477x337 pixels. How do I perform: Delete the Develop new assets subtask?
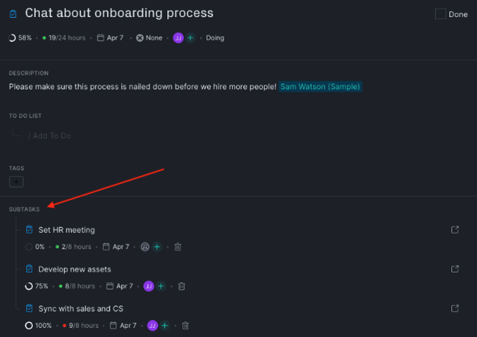click(182, 286)
